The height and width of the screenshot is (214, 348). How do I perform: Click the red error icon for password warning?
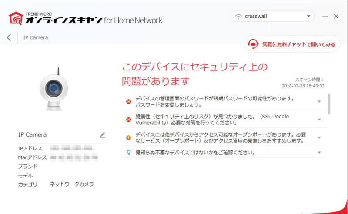[128, 102]
